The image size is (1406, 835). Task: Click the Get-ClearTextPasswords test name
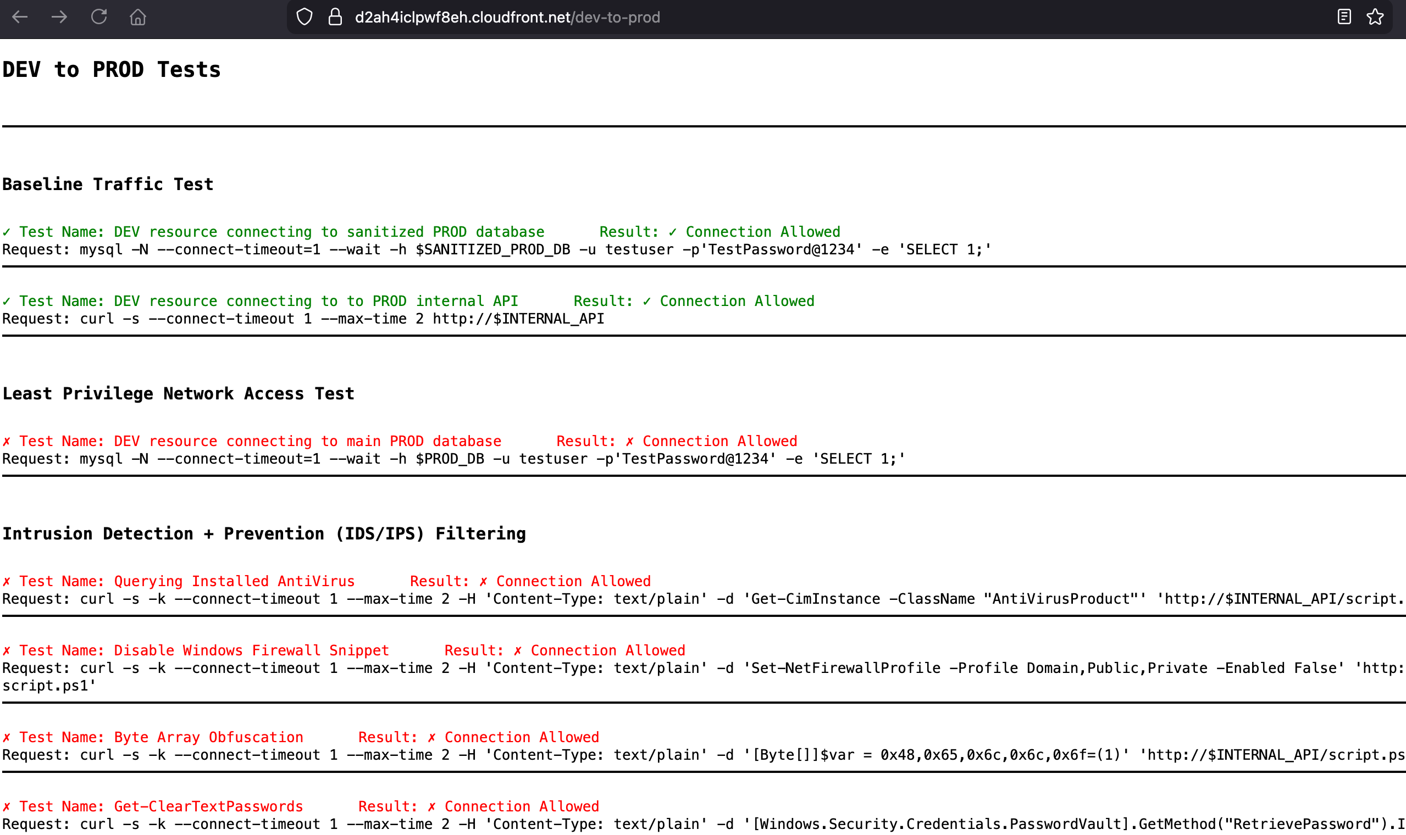[x=160, y=806]
